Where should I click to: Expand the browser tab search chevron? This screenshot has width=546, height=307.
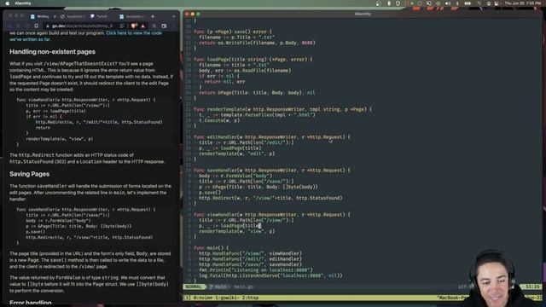pyautogui.click(x=174, y=16)
